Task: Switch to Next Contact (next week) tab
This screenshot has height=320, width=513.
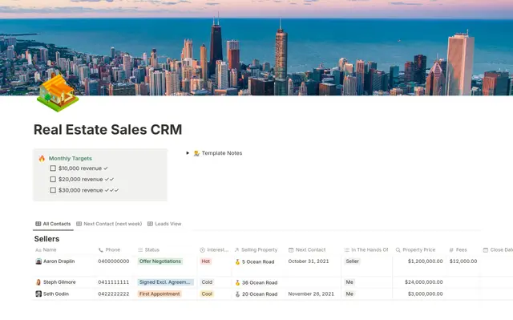Action: (109, 224)
